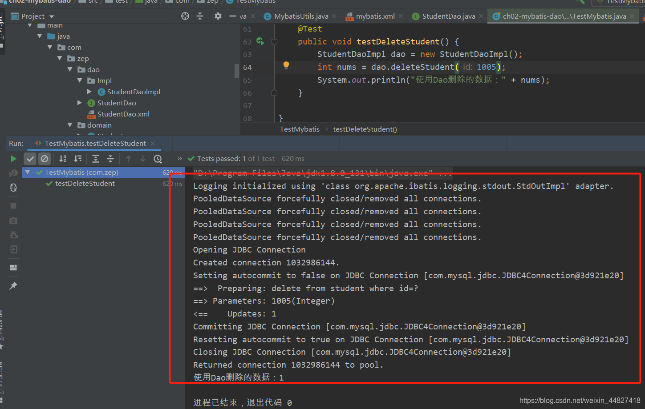645x409 pixels.
Task: Collapse the main folder in project tree
Action: pos(30,25)
